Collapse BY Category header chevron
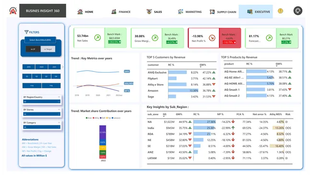312x175 pixels. [59, 122]
